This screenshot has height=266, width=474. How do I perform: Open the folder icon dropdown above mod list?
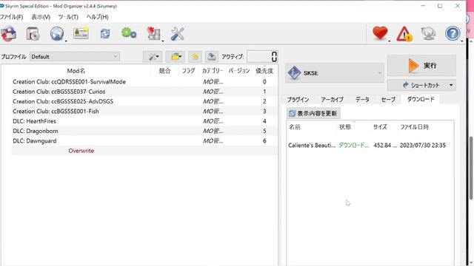pyautogui.click(x=176, y=56)
